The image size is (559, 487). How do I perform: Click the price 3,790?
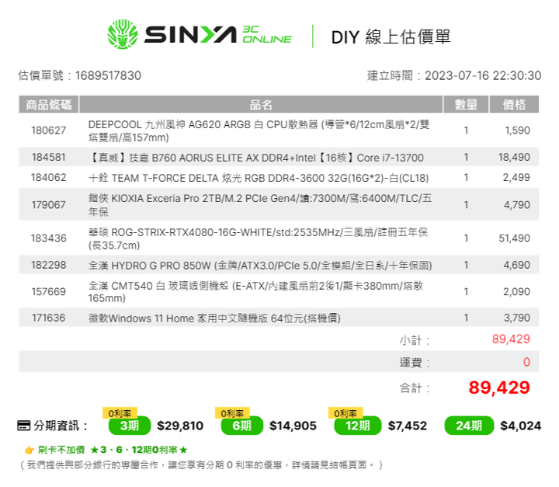click(516, 318)
